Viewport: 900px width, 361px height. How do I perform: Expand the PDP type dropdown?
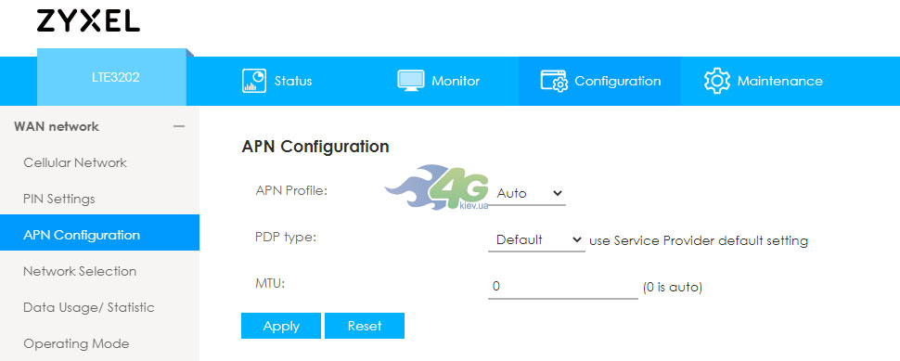coord(536,240)
